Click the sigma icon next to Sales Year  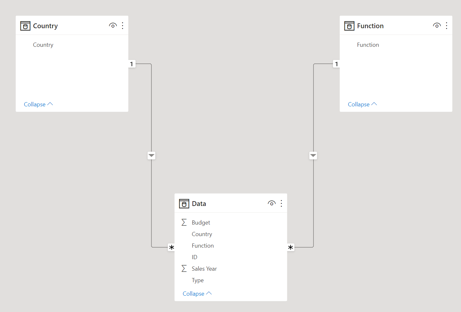(x=184, y=268)
